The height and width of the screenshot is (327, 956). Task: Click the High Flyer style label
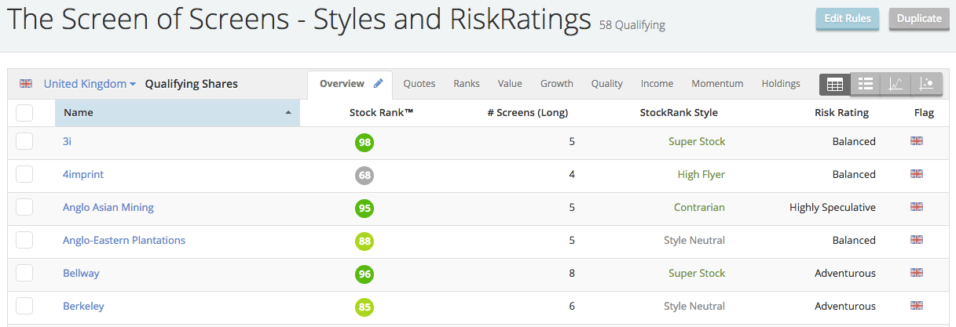coord(701,175)
